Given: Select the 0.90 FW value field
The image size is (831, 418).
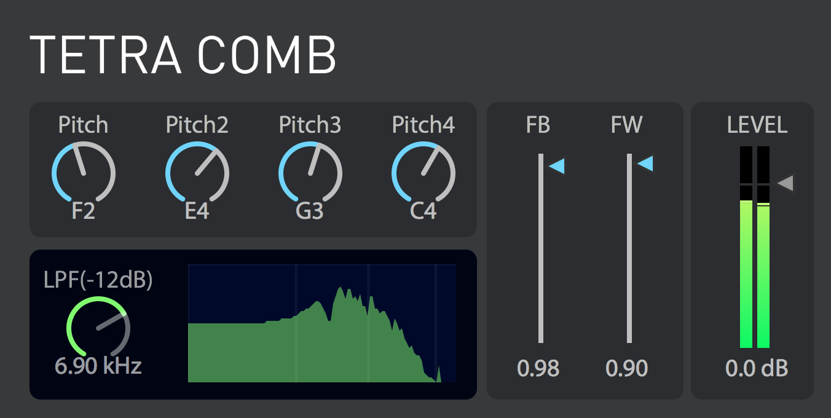Looking at the screenshot, I should (x=627, y=368).
